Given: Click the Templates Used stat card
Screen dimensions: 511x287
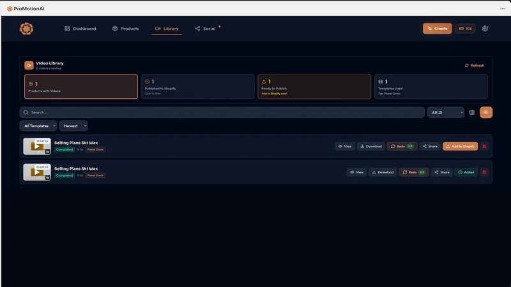Looking at the screenshot, I should click(431, 87).
